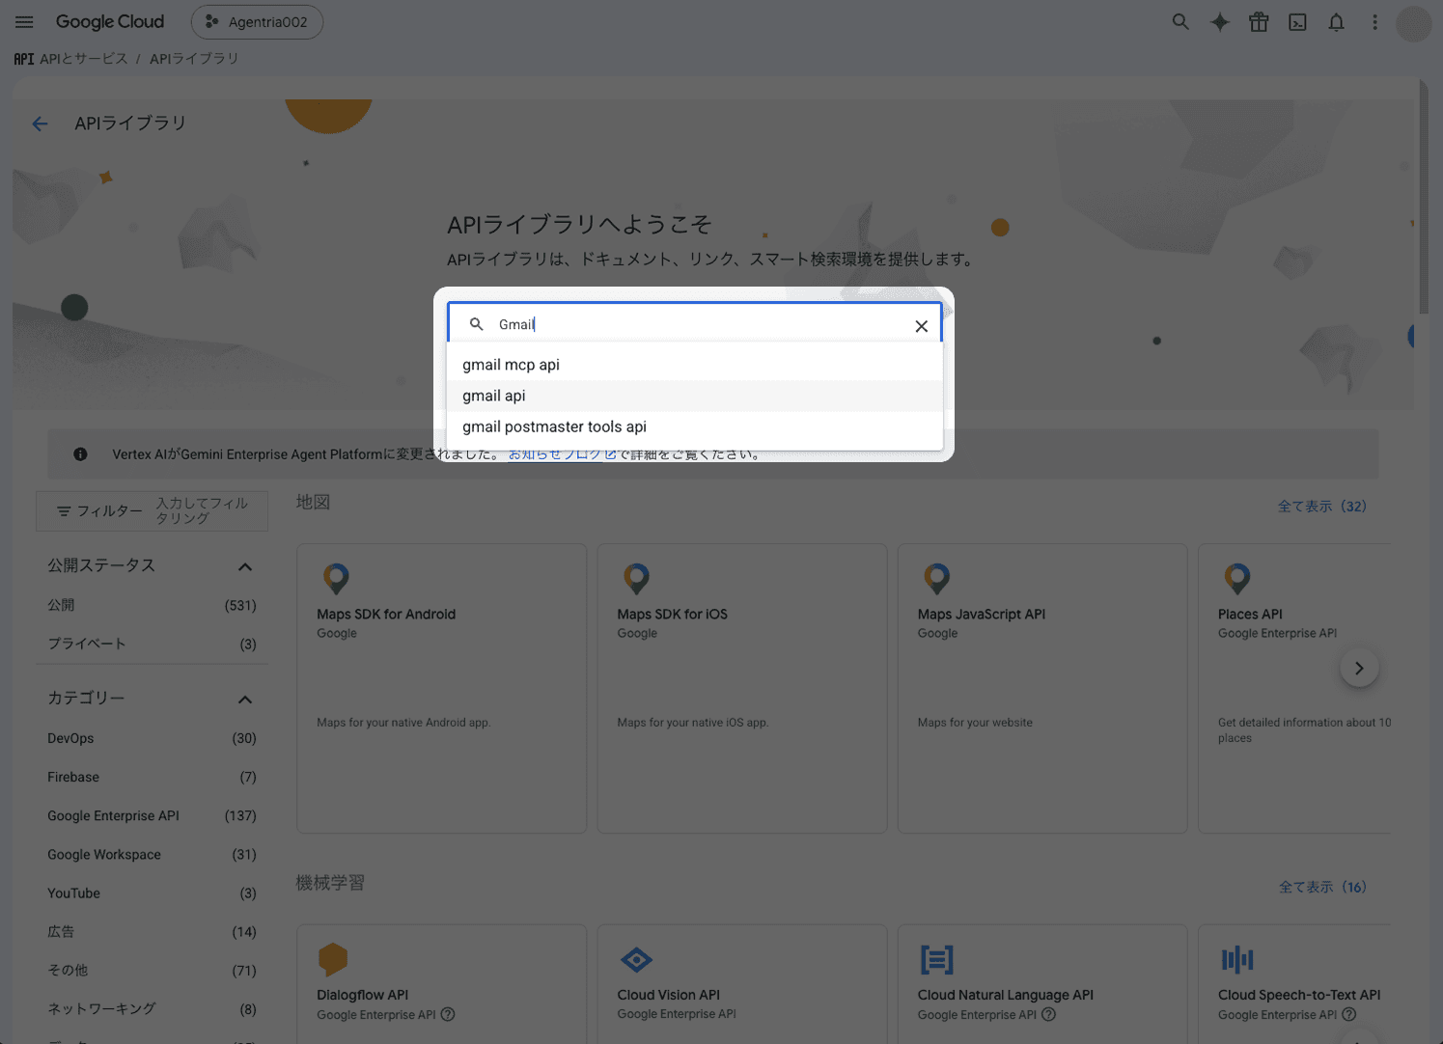Viewport: 1443px width, 1044px height.
Task: Open the Maps SDK for iOS card title
Action: coord(673,615)
